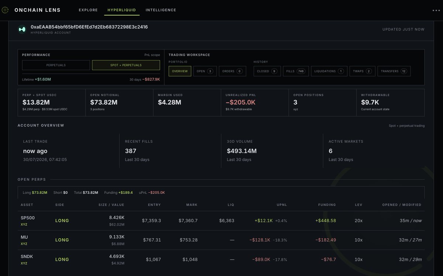
Task: View the Open positions tab
Action: coord(205,71)
